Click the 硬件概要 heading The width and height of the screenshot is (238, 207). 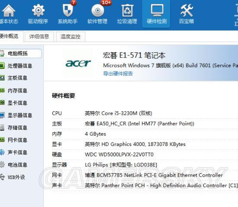click(64, 96)
